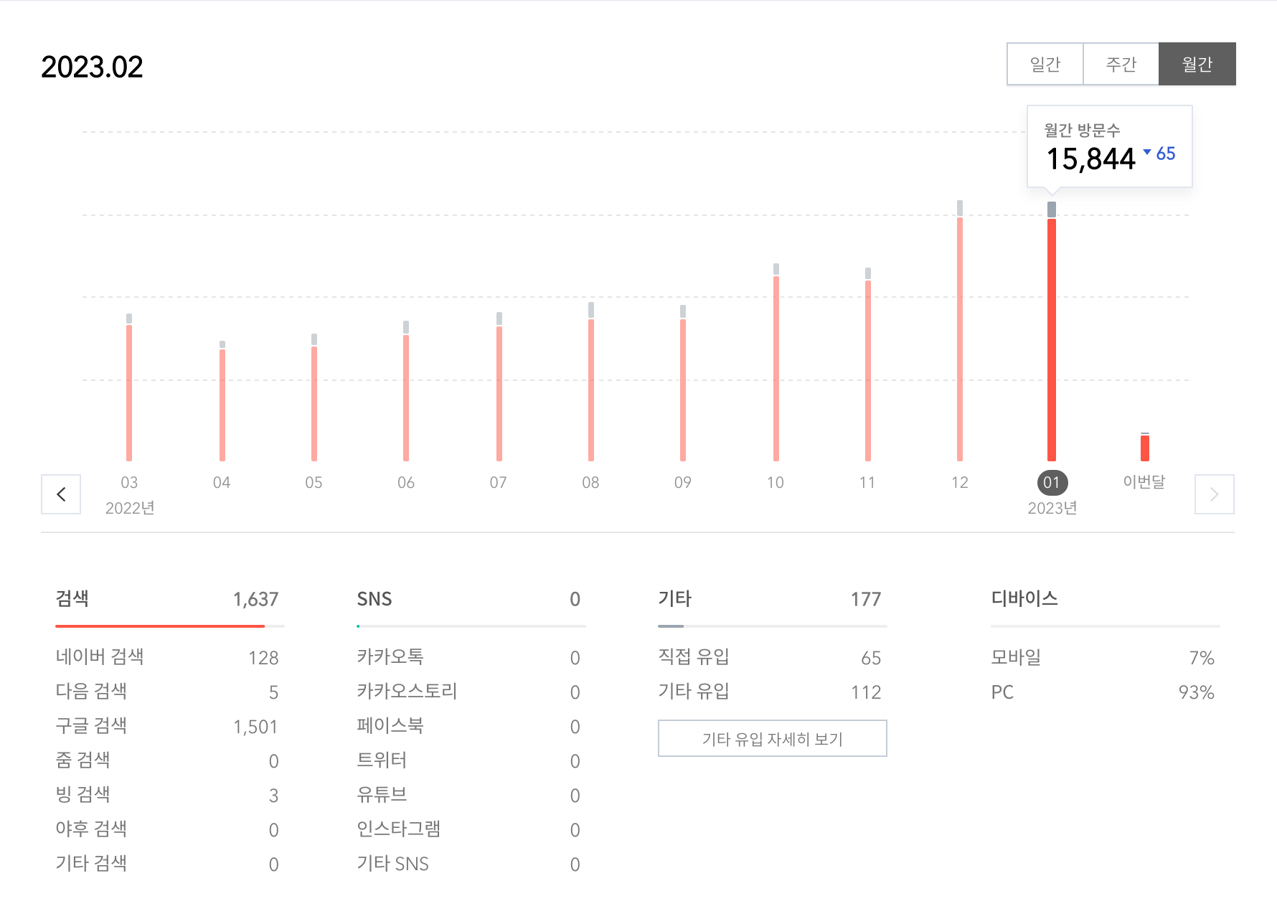Click the 모바일 device row
The image size is (1277, 914).
pyautogui.click(x=1103, y=657)
